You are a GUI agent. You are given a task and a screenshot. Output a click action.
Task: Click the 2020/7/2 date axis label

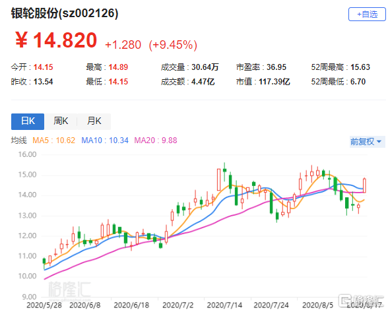(x=178, y=305)
